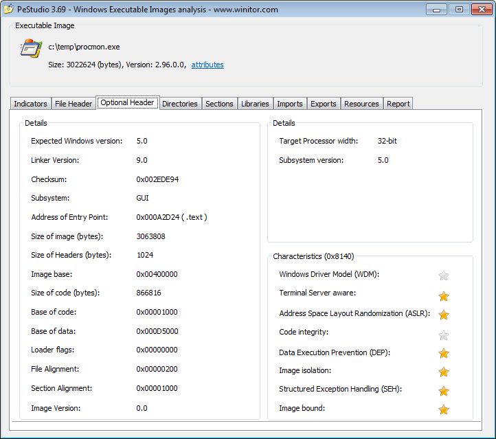496x439 pixels.
Task: Click the Expected Windows version label
Action: coord(76,141)
